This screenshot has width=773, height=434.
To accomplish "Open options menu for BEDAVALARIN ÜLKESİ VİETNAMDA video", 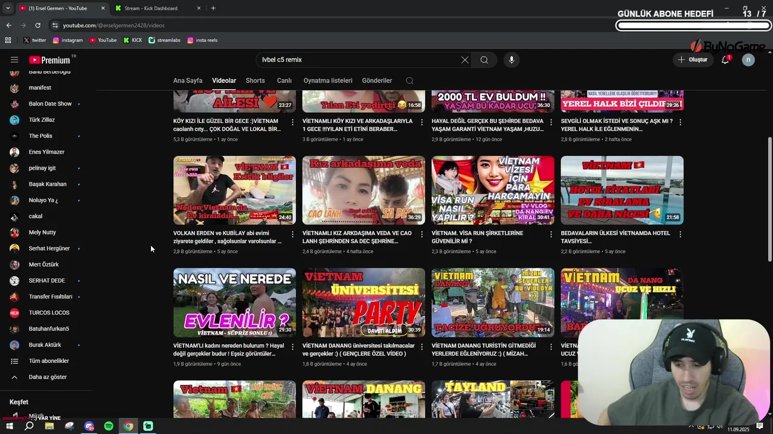I will pos(680,234).
